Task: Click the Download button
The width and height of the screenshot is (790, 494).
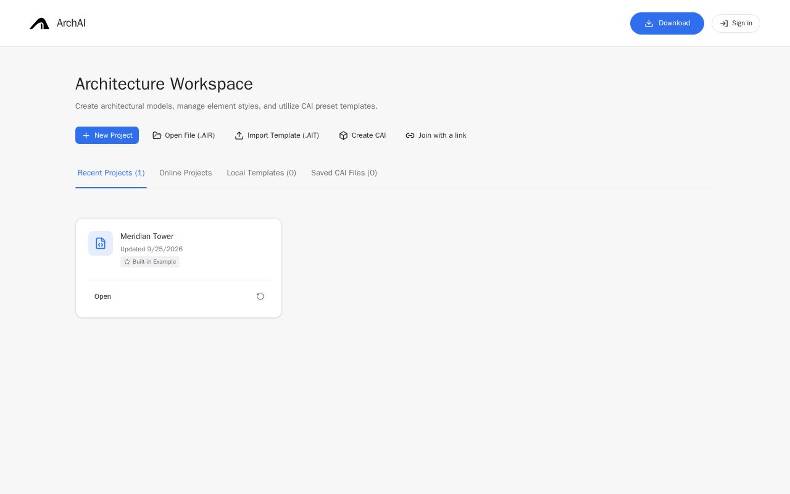Action: [667, 23]
